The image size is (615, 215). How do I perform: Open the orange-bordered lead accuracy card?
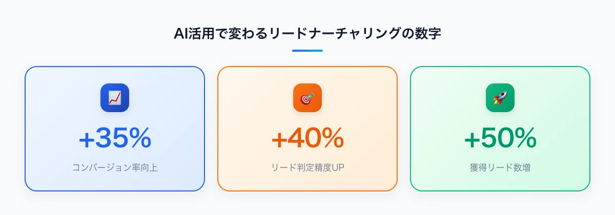[x=307, y=129]
